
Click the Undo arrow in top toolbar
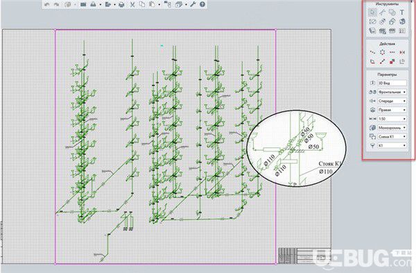click(x=47, y=5)
